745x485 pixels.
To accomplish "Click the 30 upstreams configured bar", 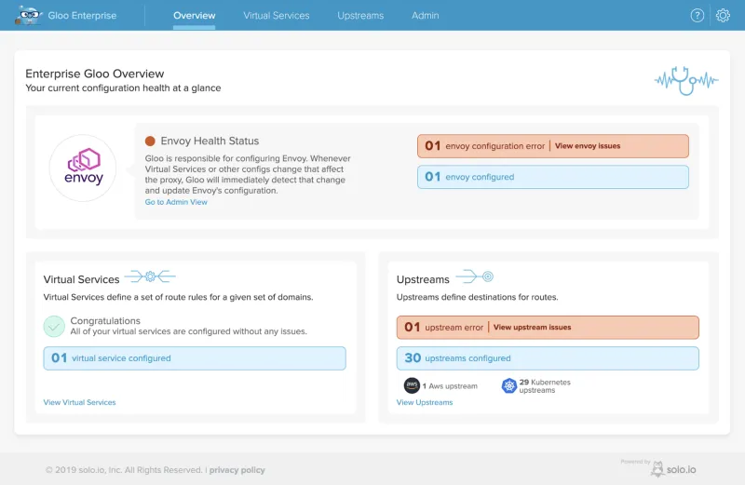I will coord(548,358).
